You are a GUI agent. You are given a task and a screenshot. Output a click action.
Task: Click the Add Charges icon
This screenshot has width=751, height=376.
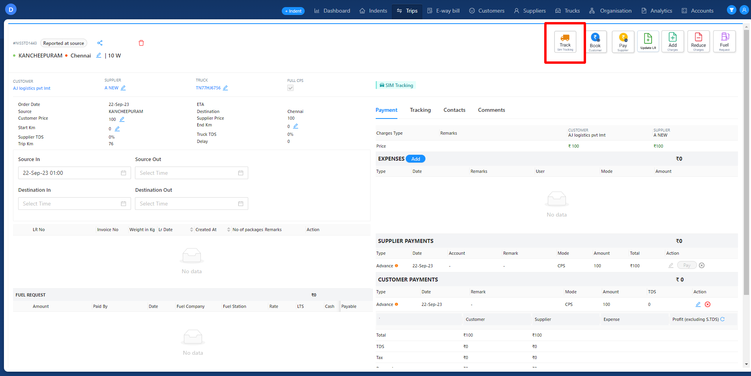[x=672, y=42]
